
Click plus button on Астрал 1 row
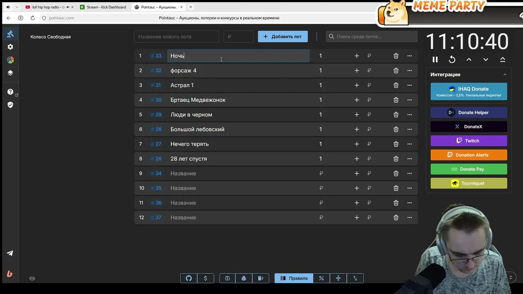(x=357, y=85)
